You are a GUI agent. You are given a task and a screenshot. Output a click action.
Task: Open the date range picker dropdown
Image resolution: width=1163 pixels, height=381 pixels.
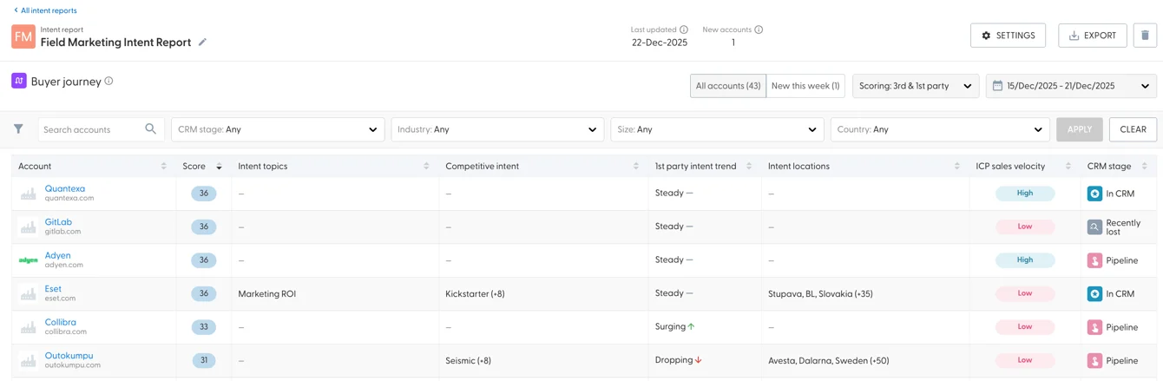click(1071, 86)
